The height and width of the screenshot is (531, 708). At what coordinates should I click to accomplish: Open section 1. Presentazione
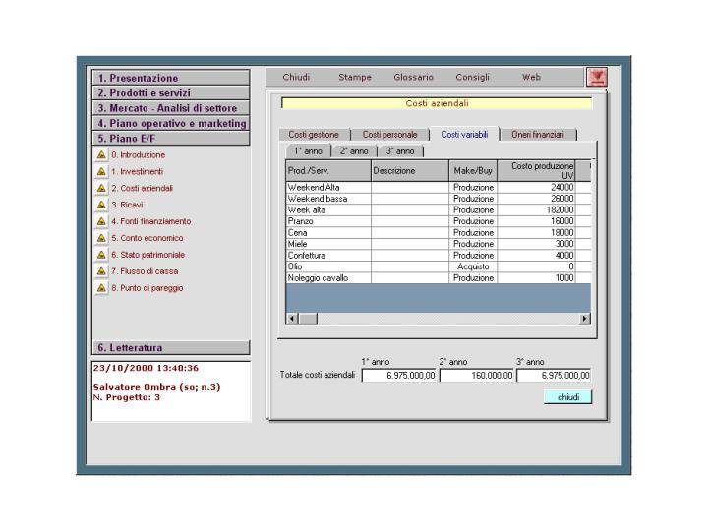pyautogui.click(x=171, y=78)
